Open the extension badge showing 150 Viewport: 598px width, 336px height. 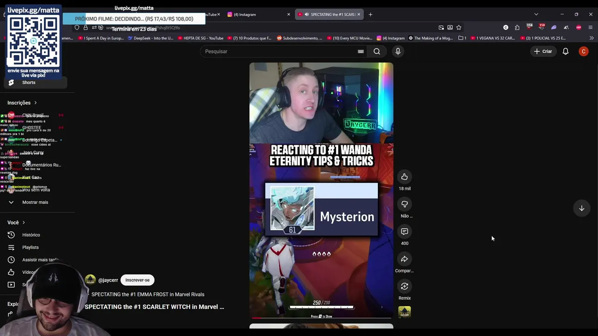(x=541, y=27)
